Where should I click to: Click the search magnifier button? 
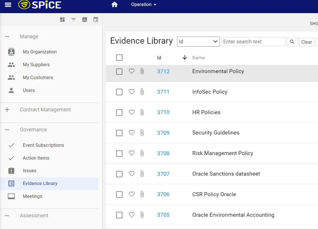click(292, 42)
